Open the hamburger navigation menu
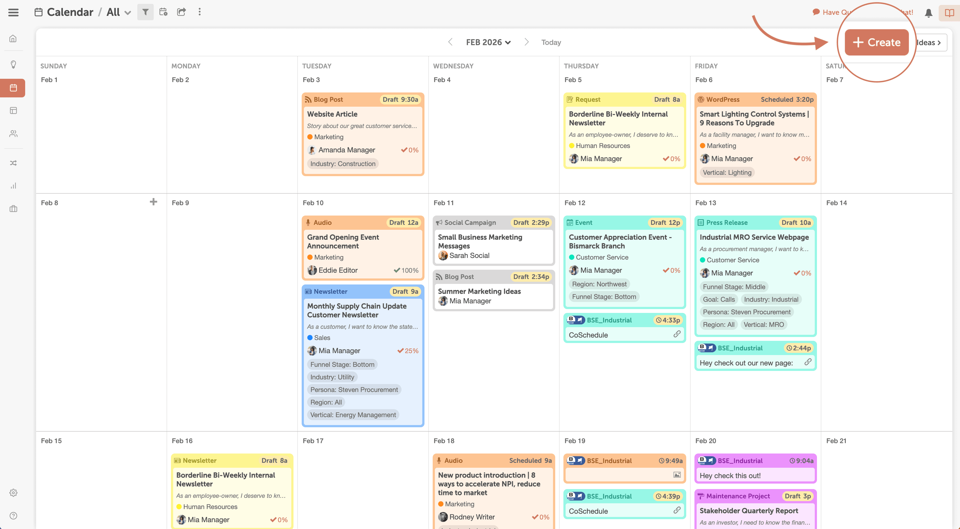Screen dimensions: 960x529 [x=13, y=12]
